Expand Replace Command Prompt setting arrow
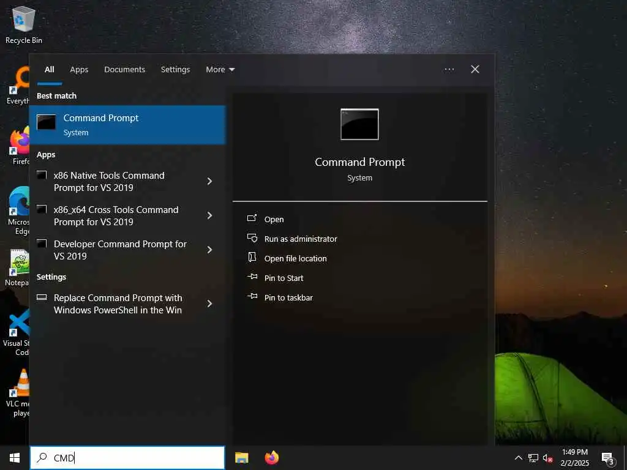This screenshot has height=470, width=627. (x=209, y=304)
